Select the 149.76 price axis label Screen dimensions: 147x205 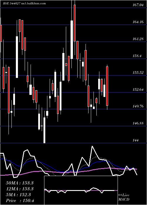[138, 106]
